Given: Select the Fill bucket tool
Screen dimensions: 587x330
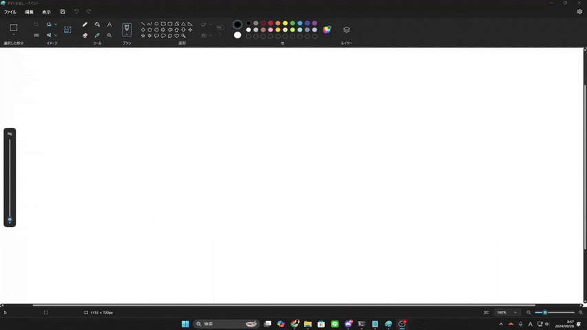Looking at the screenshot, I should 97,24.
